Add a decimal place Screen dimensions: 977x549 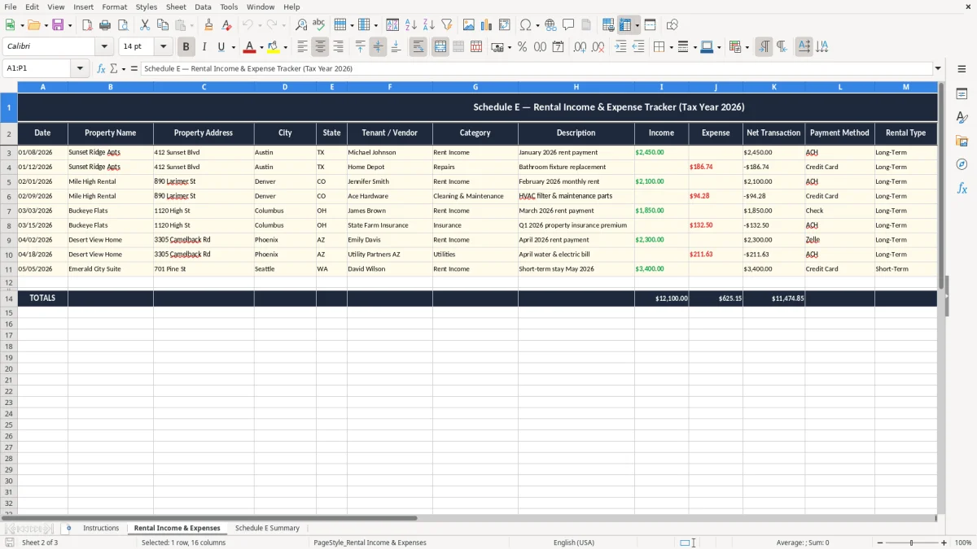580,47
